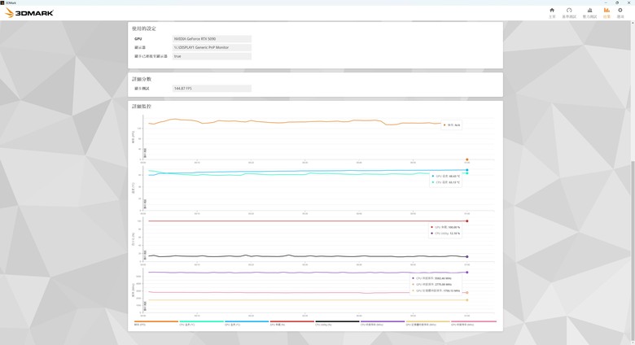Image resolution: width=635 pixels, height=345 pixels.
Task: Select the 144.87 FPS score field
Action: [x=212, y=88]
